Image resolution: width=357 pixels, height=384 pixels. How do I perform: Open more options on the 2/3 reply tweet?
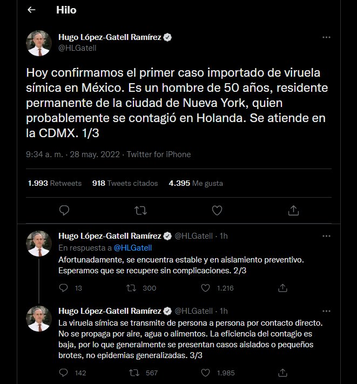click(x=326, y=236)
